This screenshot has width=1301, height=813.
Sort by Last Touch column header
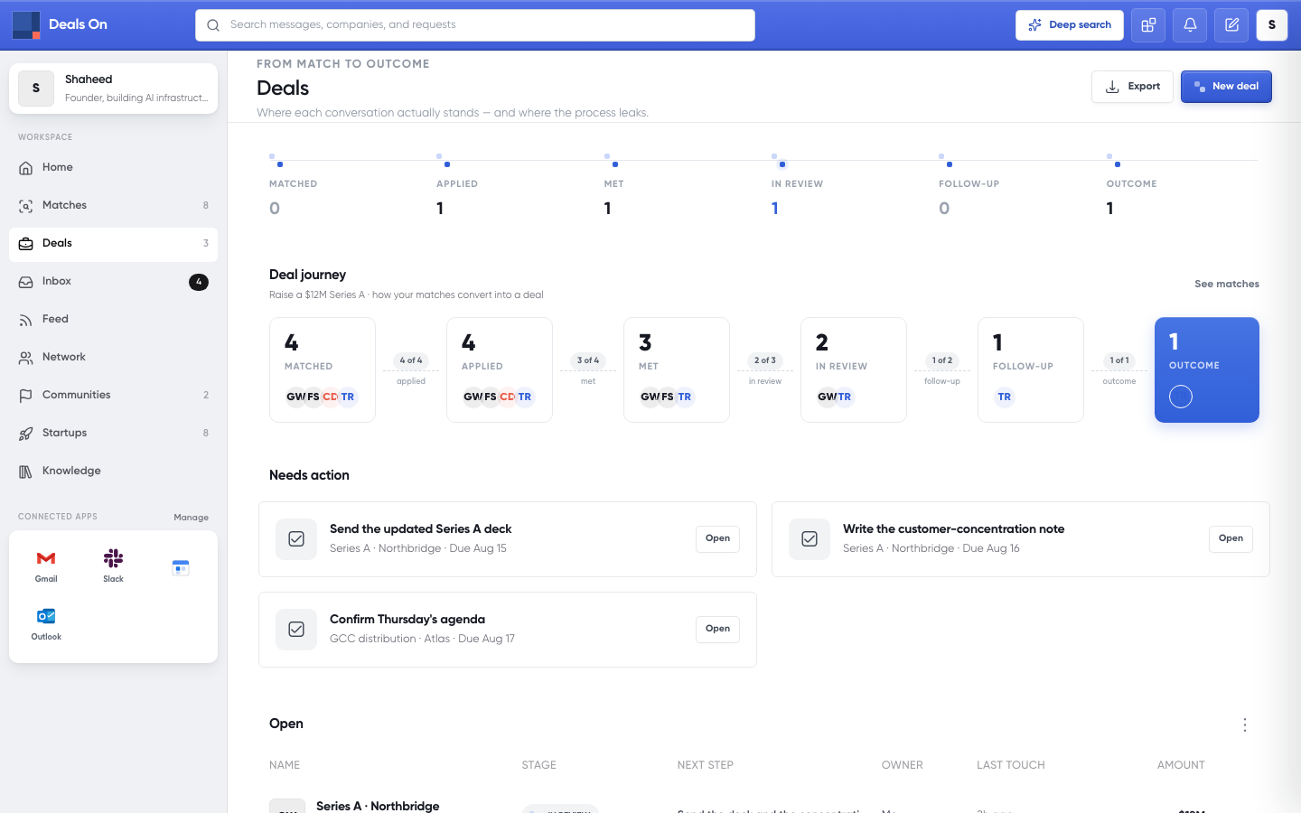pos(1010,765)
